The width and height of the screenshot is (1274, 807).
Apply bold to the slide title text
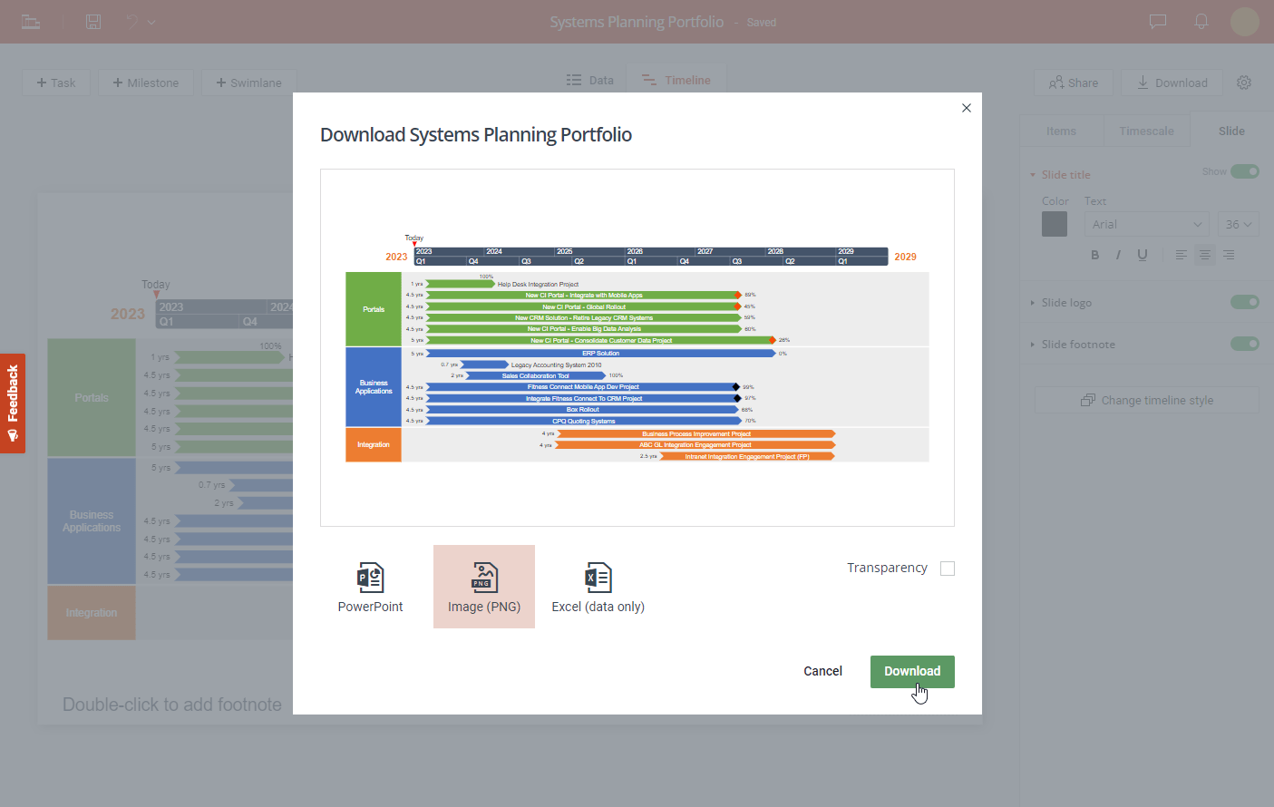1094,255
